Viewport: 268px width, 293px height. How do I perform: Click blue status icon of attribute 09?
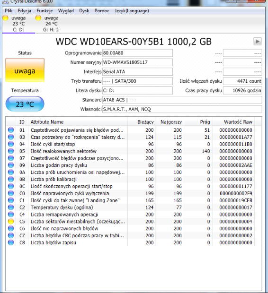(11, 165)
